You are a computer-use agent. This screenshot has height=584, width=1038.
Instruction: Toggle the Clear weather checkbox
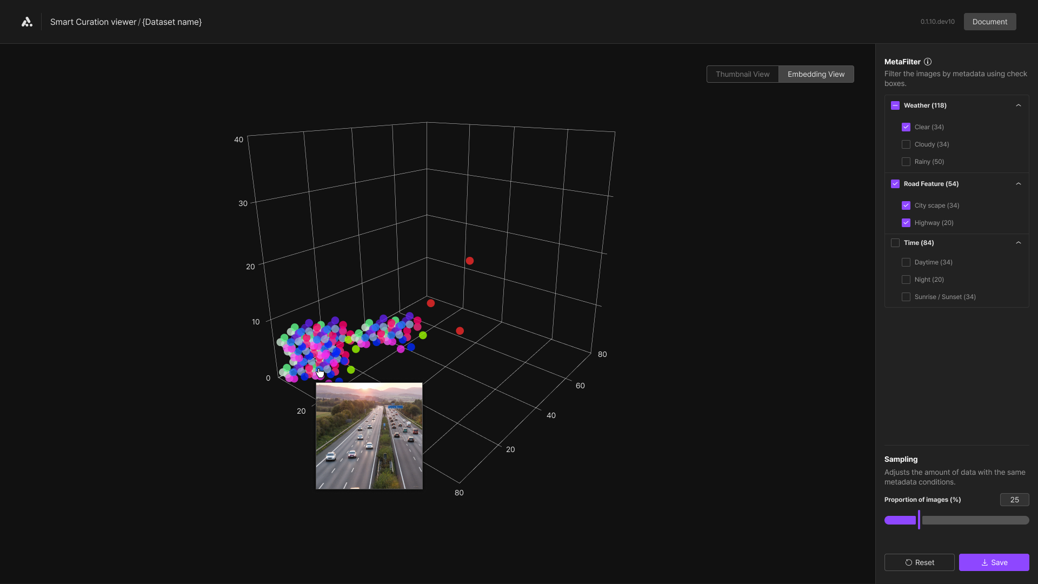(x=906, y=127)
